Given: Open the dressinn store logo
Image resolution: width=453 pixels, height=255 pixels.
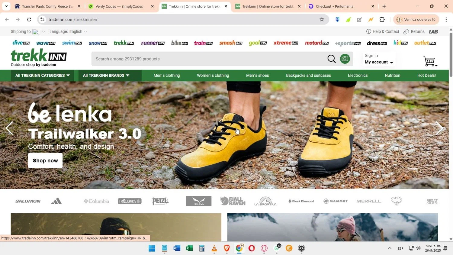Looking at the screenshot, I should (377, 43).
